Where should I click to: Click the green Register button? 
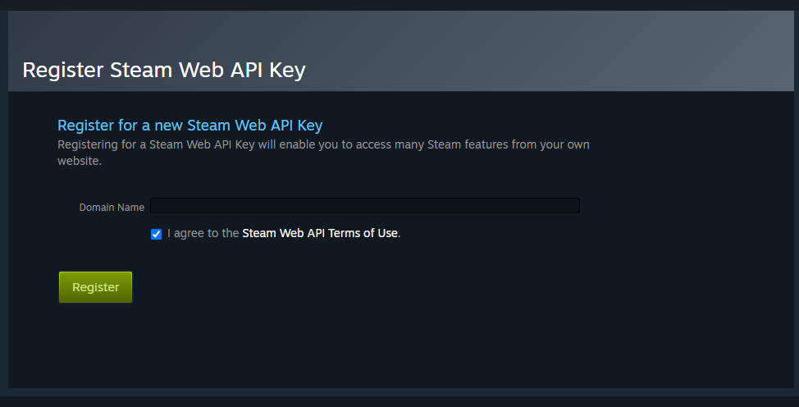(x=95, y=287)
